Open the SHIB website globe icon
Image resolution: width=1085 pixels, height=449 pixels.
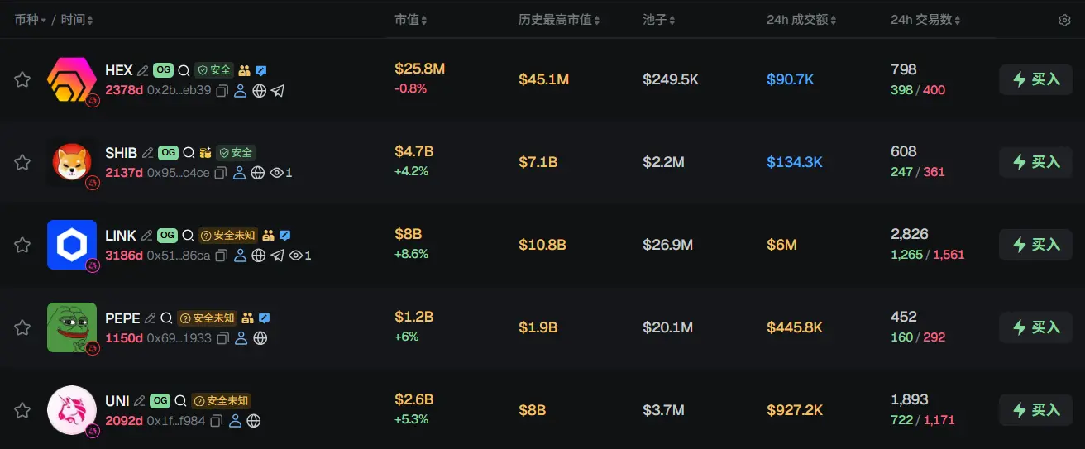pyautogui.click(x=258, y=173)
